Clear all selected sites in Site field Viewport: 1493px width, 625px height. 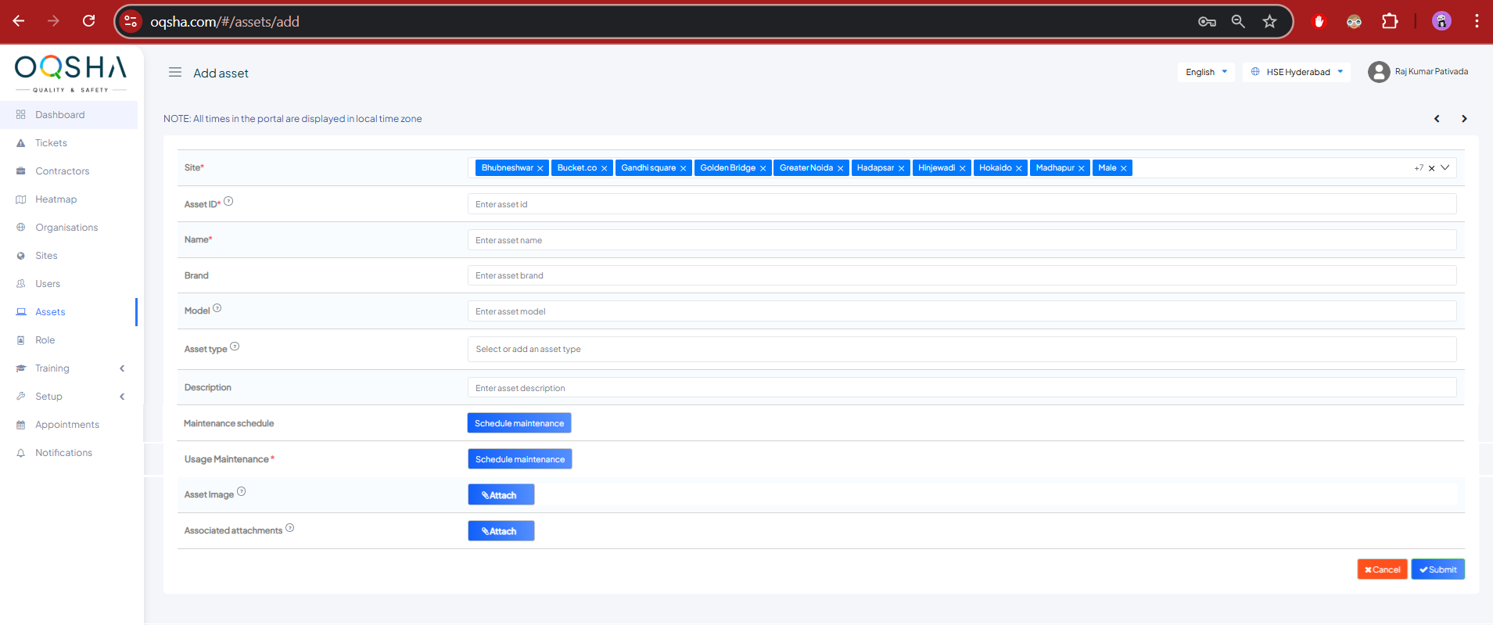pos(1432,168)
